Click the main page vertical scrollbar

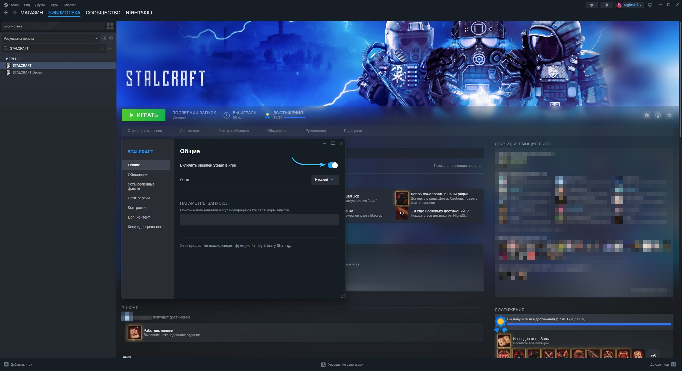(x=680, y=80)
